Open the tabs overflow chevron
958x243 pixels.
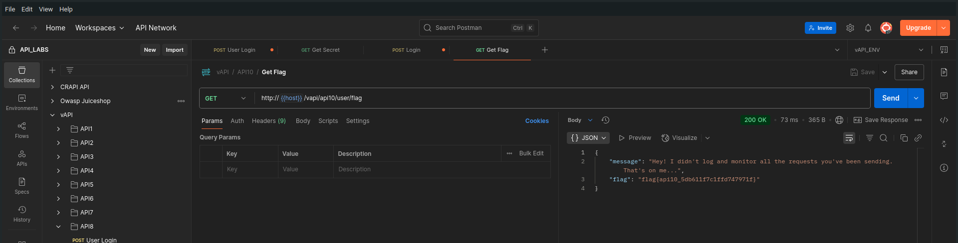[x=837, y=50]
